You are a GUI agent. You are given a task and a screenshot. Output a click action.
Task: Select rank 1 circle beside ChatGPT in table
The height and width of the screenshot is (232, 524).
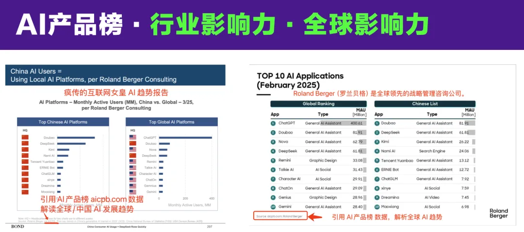[x=273, y=123]
